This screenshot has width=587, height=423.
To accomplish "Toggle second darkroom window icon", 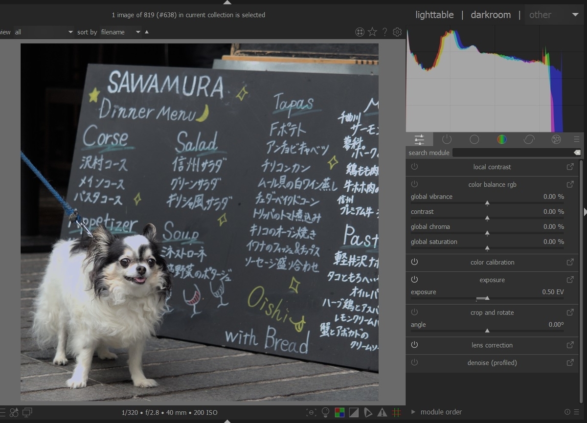I will (x=27, y=412).
